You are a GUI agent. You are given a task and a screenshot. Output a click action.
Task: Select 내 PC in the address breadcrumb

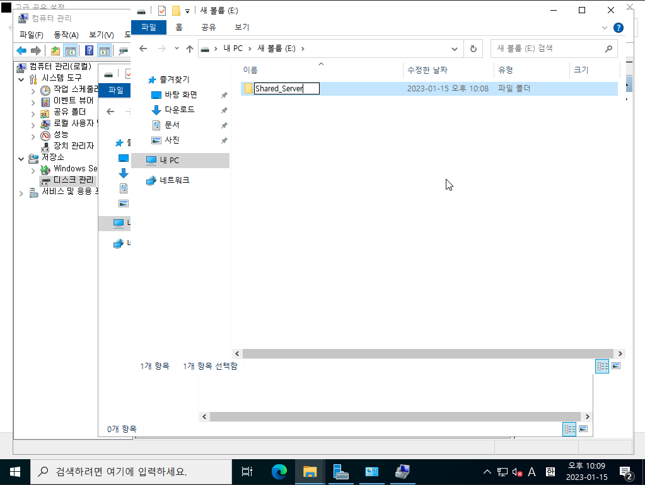(233, 48)
